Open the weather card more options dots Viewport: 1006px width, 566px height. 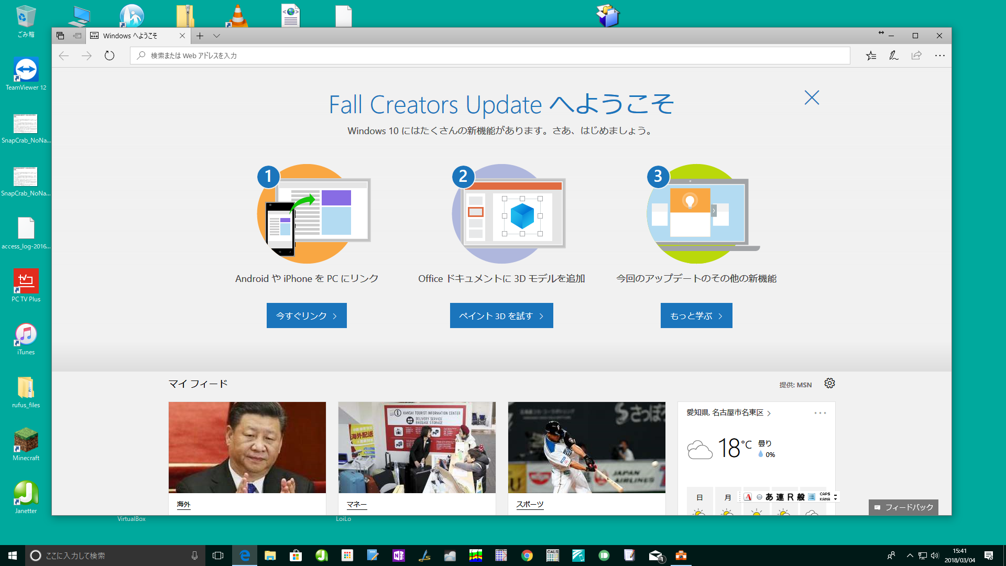click(x=820, y=413)
